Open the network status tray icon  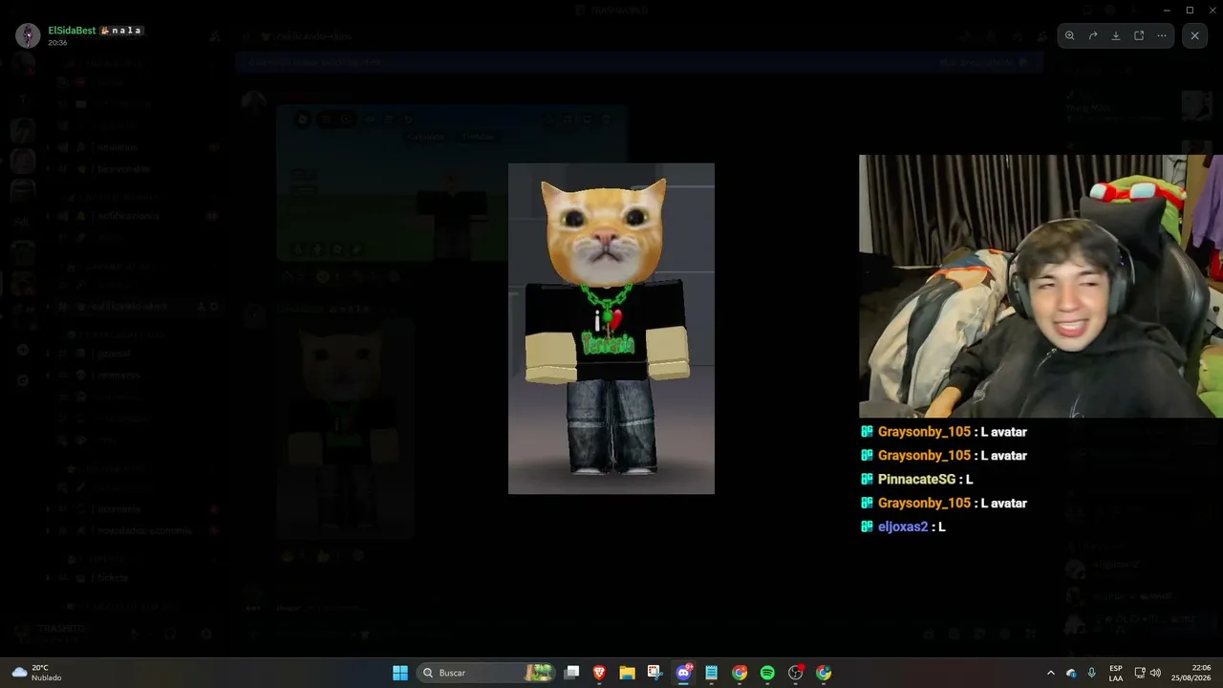(1140, 673)
